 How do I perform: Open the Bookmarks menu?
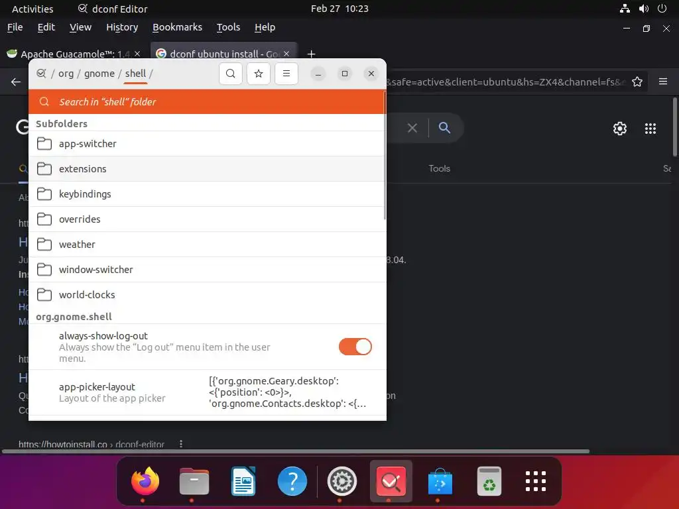(x=177, y=27)
